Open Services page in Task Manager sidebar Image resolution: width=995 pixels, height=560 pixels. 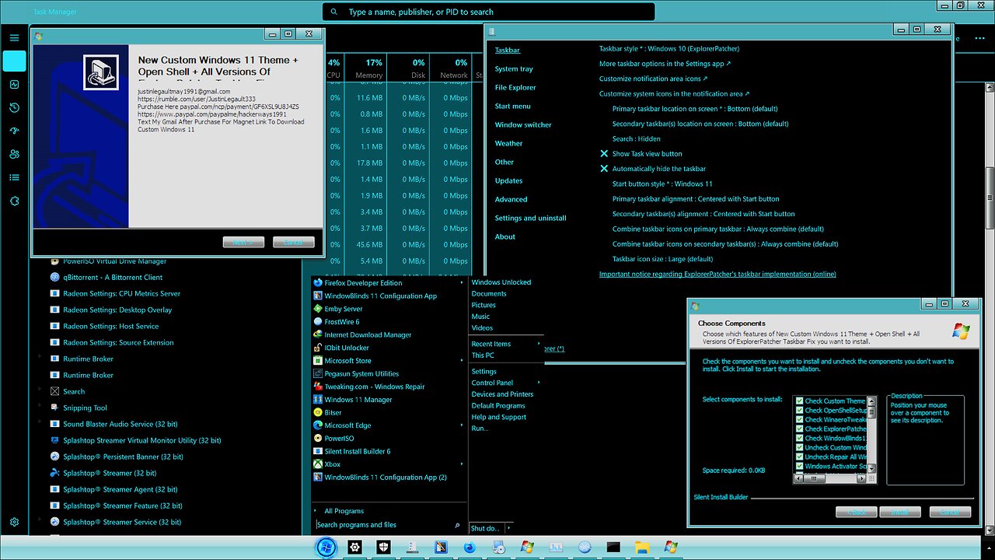click(14, 201)
